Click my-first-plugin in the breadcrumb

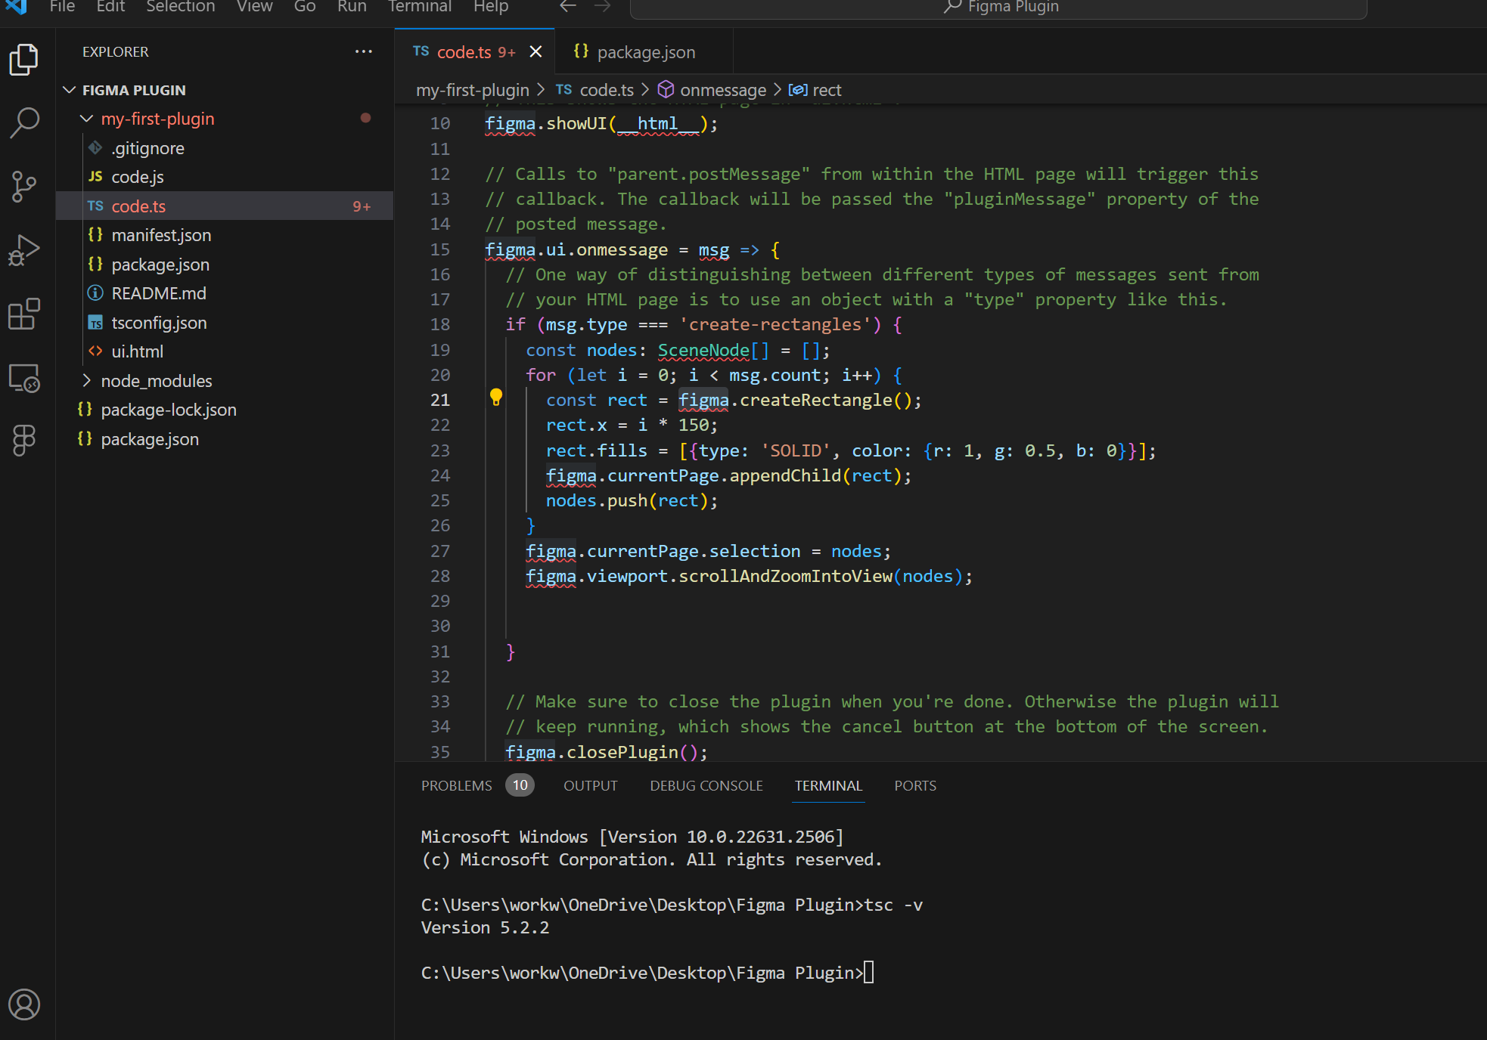473,90
